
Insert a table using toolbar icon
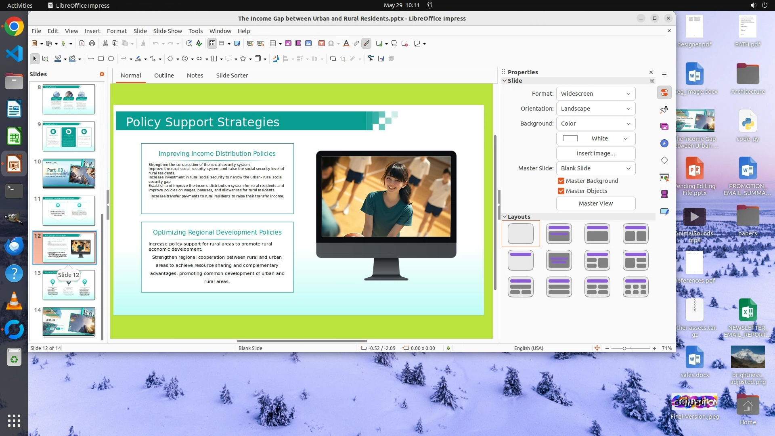[273, 44]
